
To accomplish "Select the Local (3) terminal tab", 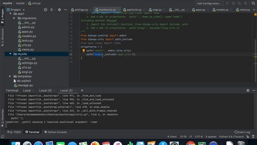I will tap(45, 91).
